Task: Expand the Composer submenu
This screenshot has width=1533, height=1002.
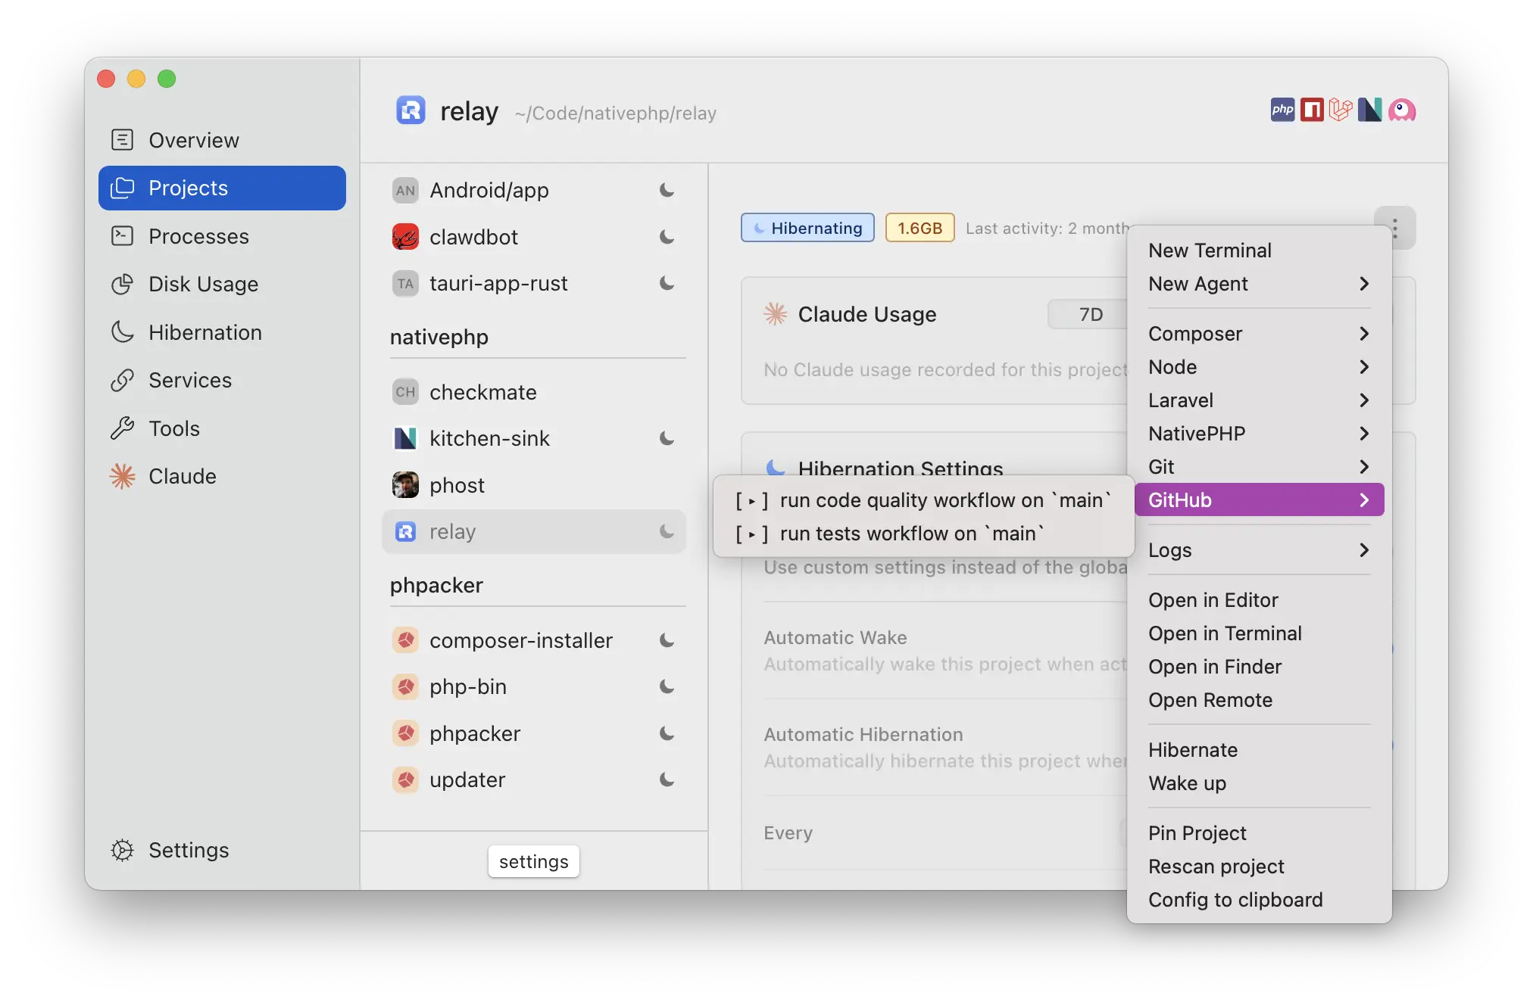Action: pos(1259,334)
